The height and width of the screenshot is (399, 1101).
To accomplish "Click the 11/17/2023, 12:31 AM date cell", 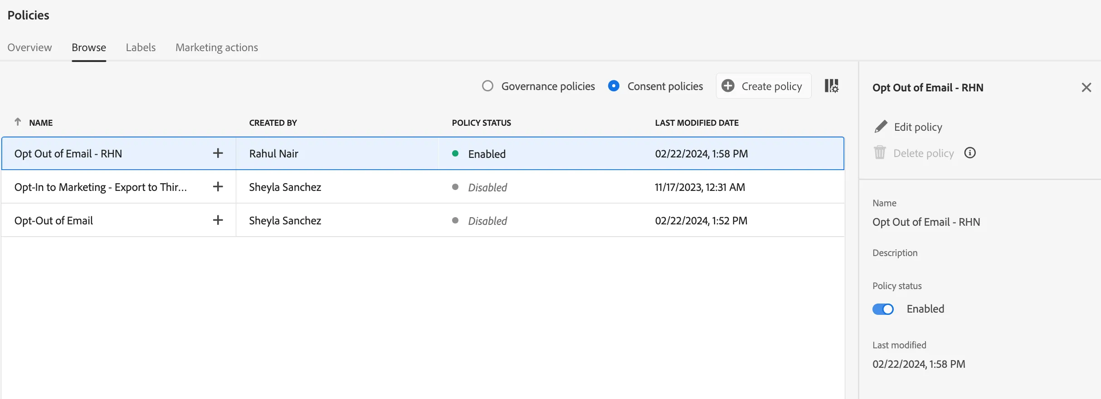I will 700,187.
